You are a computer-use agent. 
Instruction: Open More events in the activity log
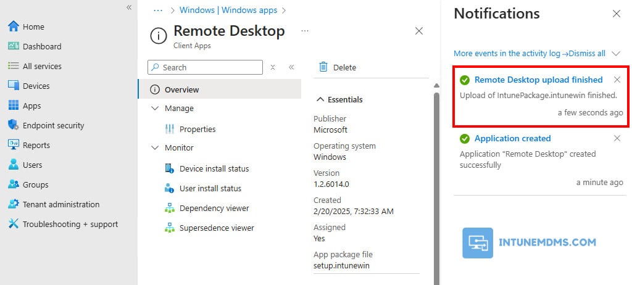[x=509, y=53]
